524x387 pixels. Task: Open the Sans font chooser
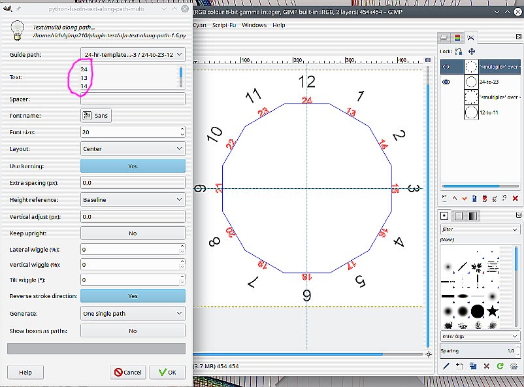(x=95, y=116)
